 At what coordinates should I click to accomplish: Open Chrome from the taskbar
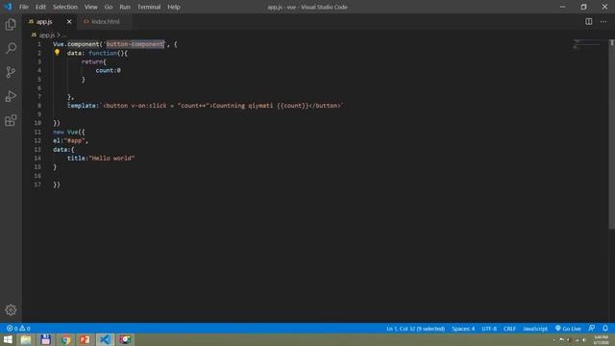coord(65,339)
